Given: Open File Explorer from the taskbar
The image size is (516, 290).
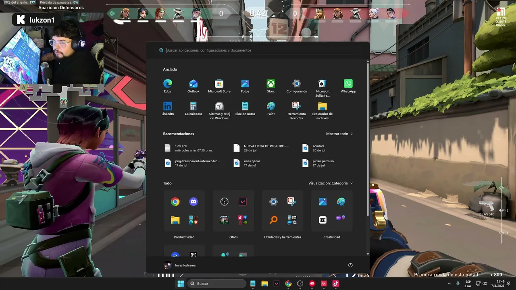Looking at the screenshot, I should 264,284.
